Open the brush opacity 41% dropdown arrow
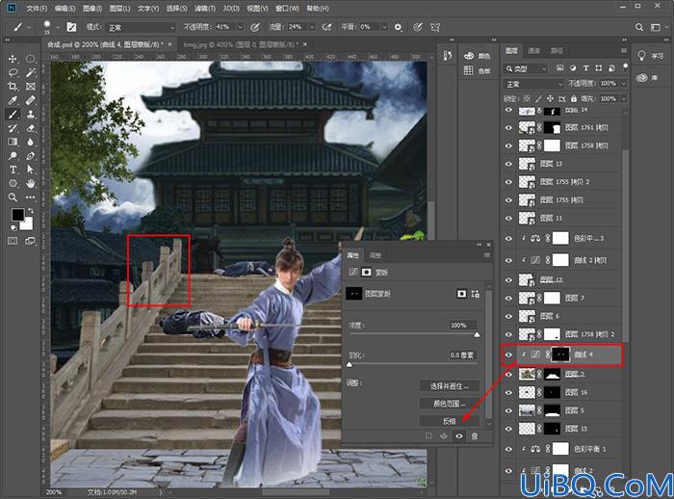The height and width of the screenshot is (499, 674). pos(241,27)
